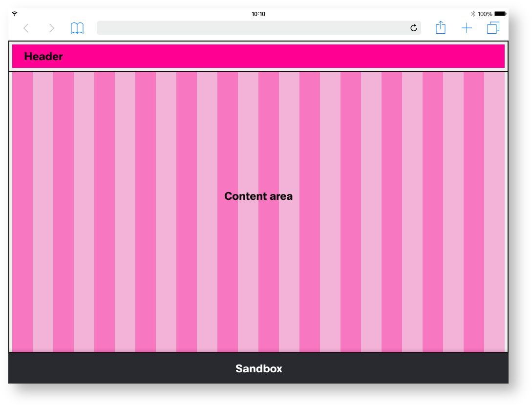Viewport: 532px width, 407px height.
Task: Tap the 10:10 clock in the status bar
Action: (x=258, y=14)
